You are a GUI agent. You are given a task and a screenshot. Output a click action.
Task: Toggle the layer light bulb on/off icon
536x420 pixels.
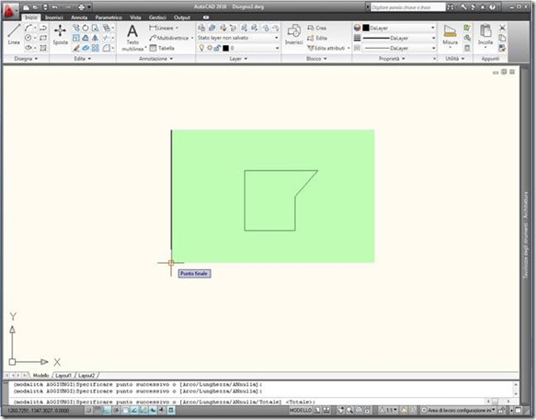pos(201,48)
